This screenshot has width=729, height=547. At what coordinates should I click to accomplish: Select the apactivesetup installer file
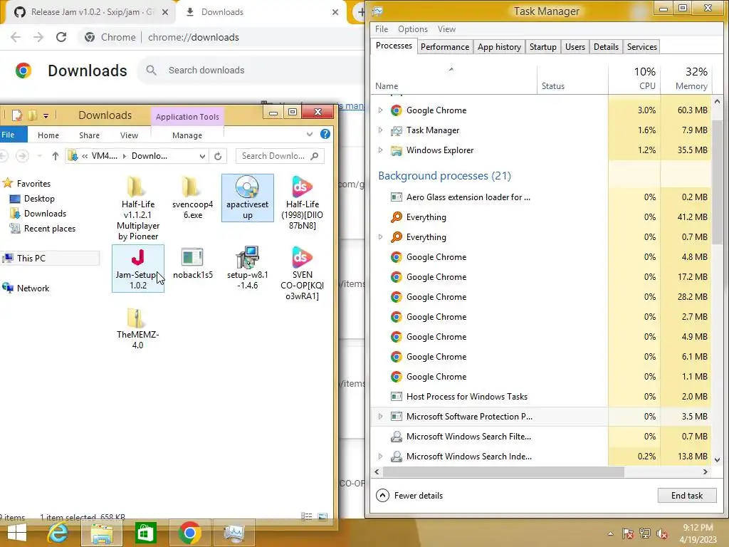coord(247,198)
